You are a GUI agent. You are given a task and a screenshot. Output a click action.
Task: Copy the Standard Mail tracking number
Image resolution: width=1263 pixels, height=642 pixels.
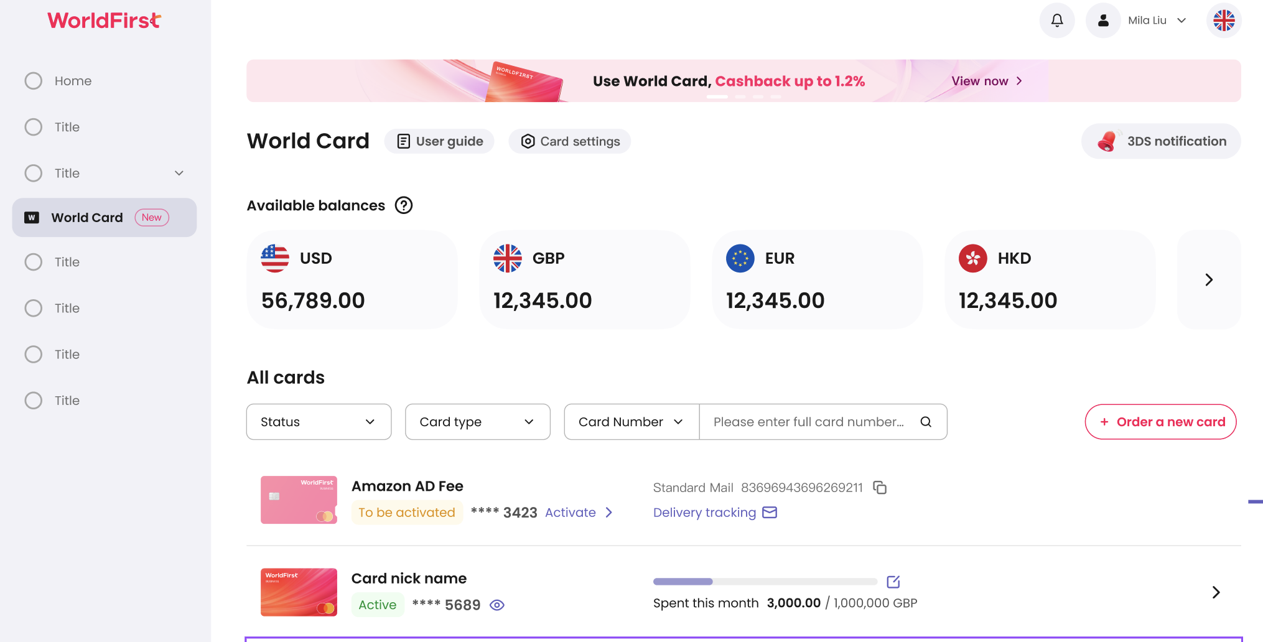click(880, 488)
